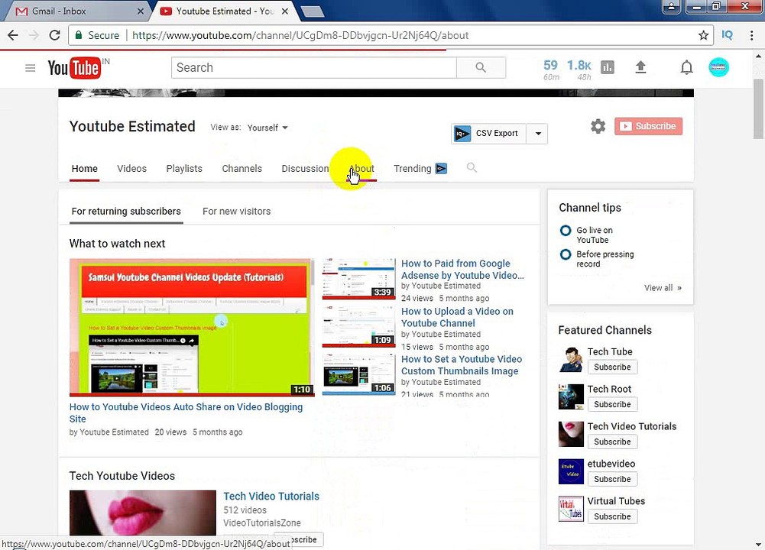Click the page vertical scrollbar
This screenshot has width=765, height=550.
click(x=758, y=108)
